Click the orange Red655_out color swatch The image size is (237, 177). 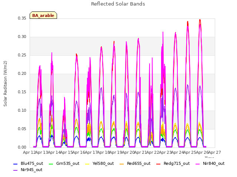122,164
